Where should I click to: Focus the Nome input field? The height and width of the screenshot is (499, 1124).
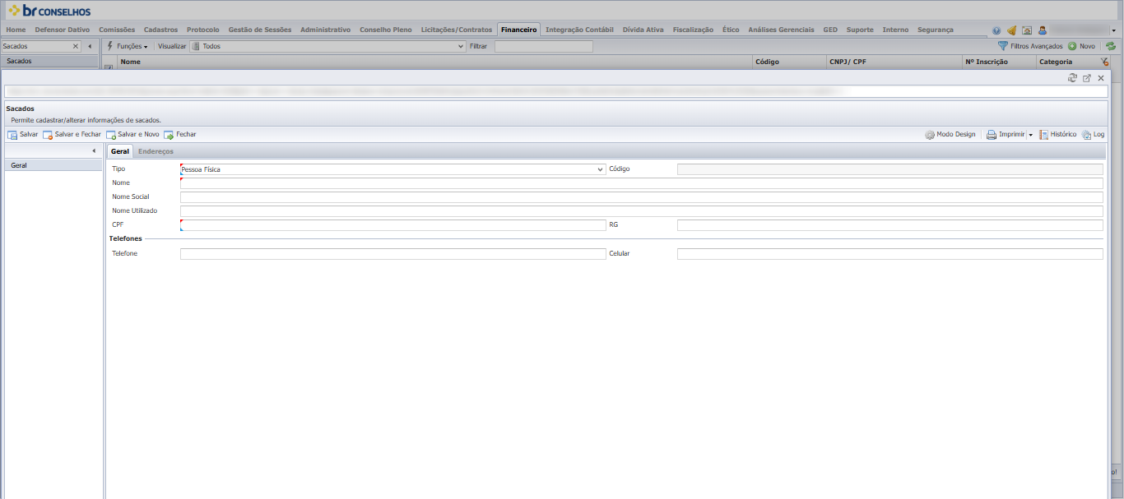[641, 183]
